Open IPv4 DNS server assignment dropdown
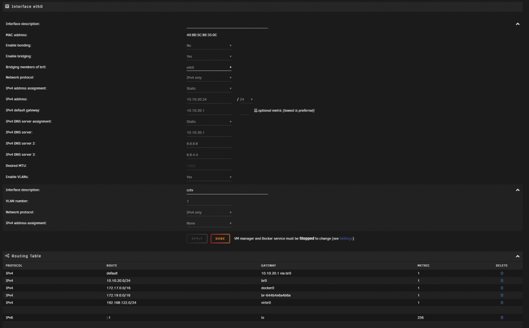This screenshot has width=529, height=328. 209,121
